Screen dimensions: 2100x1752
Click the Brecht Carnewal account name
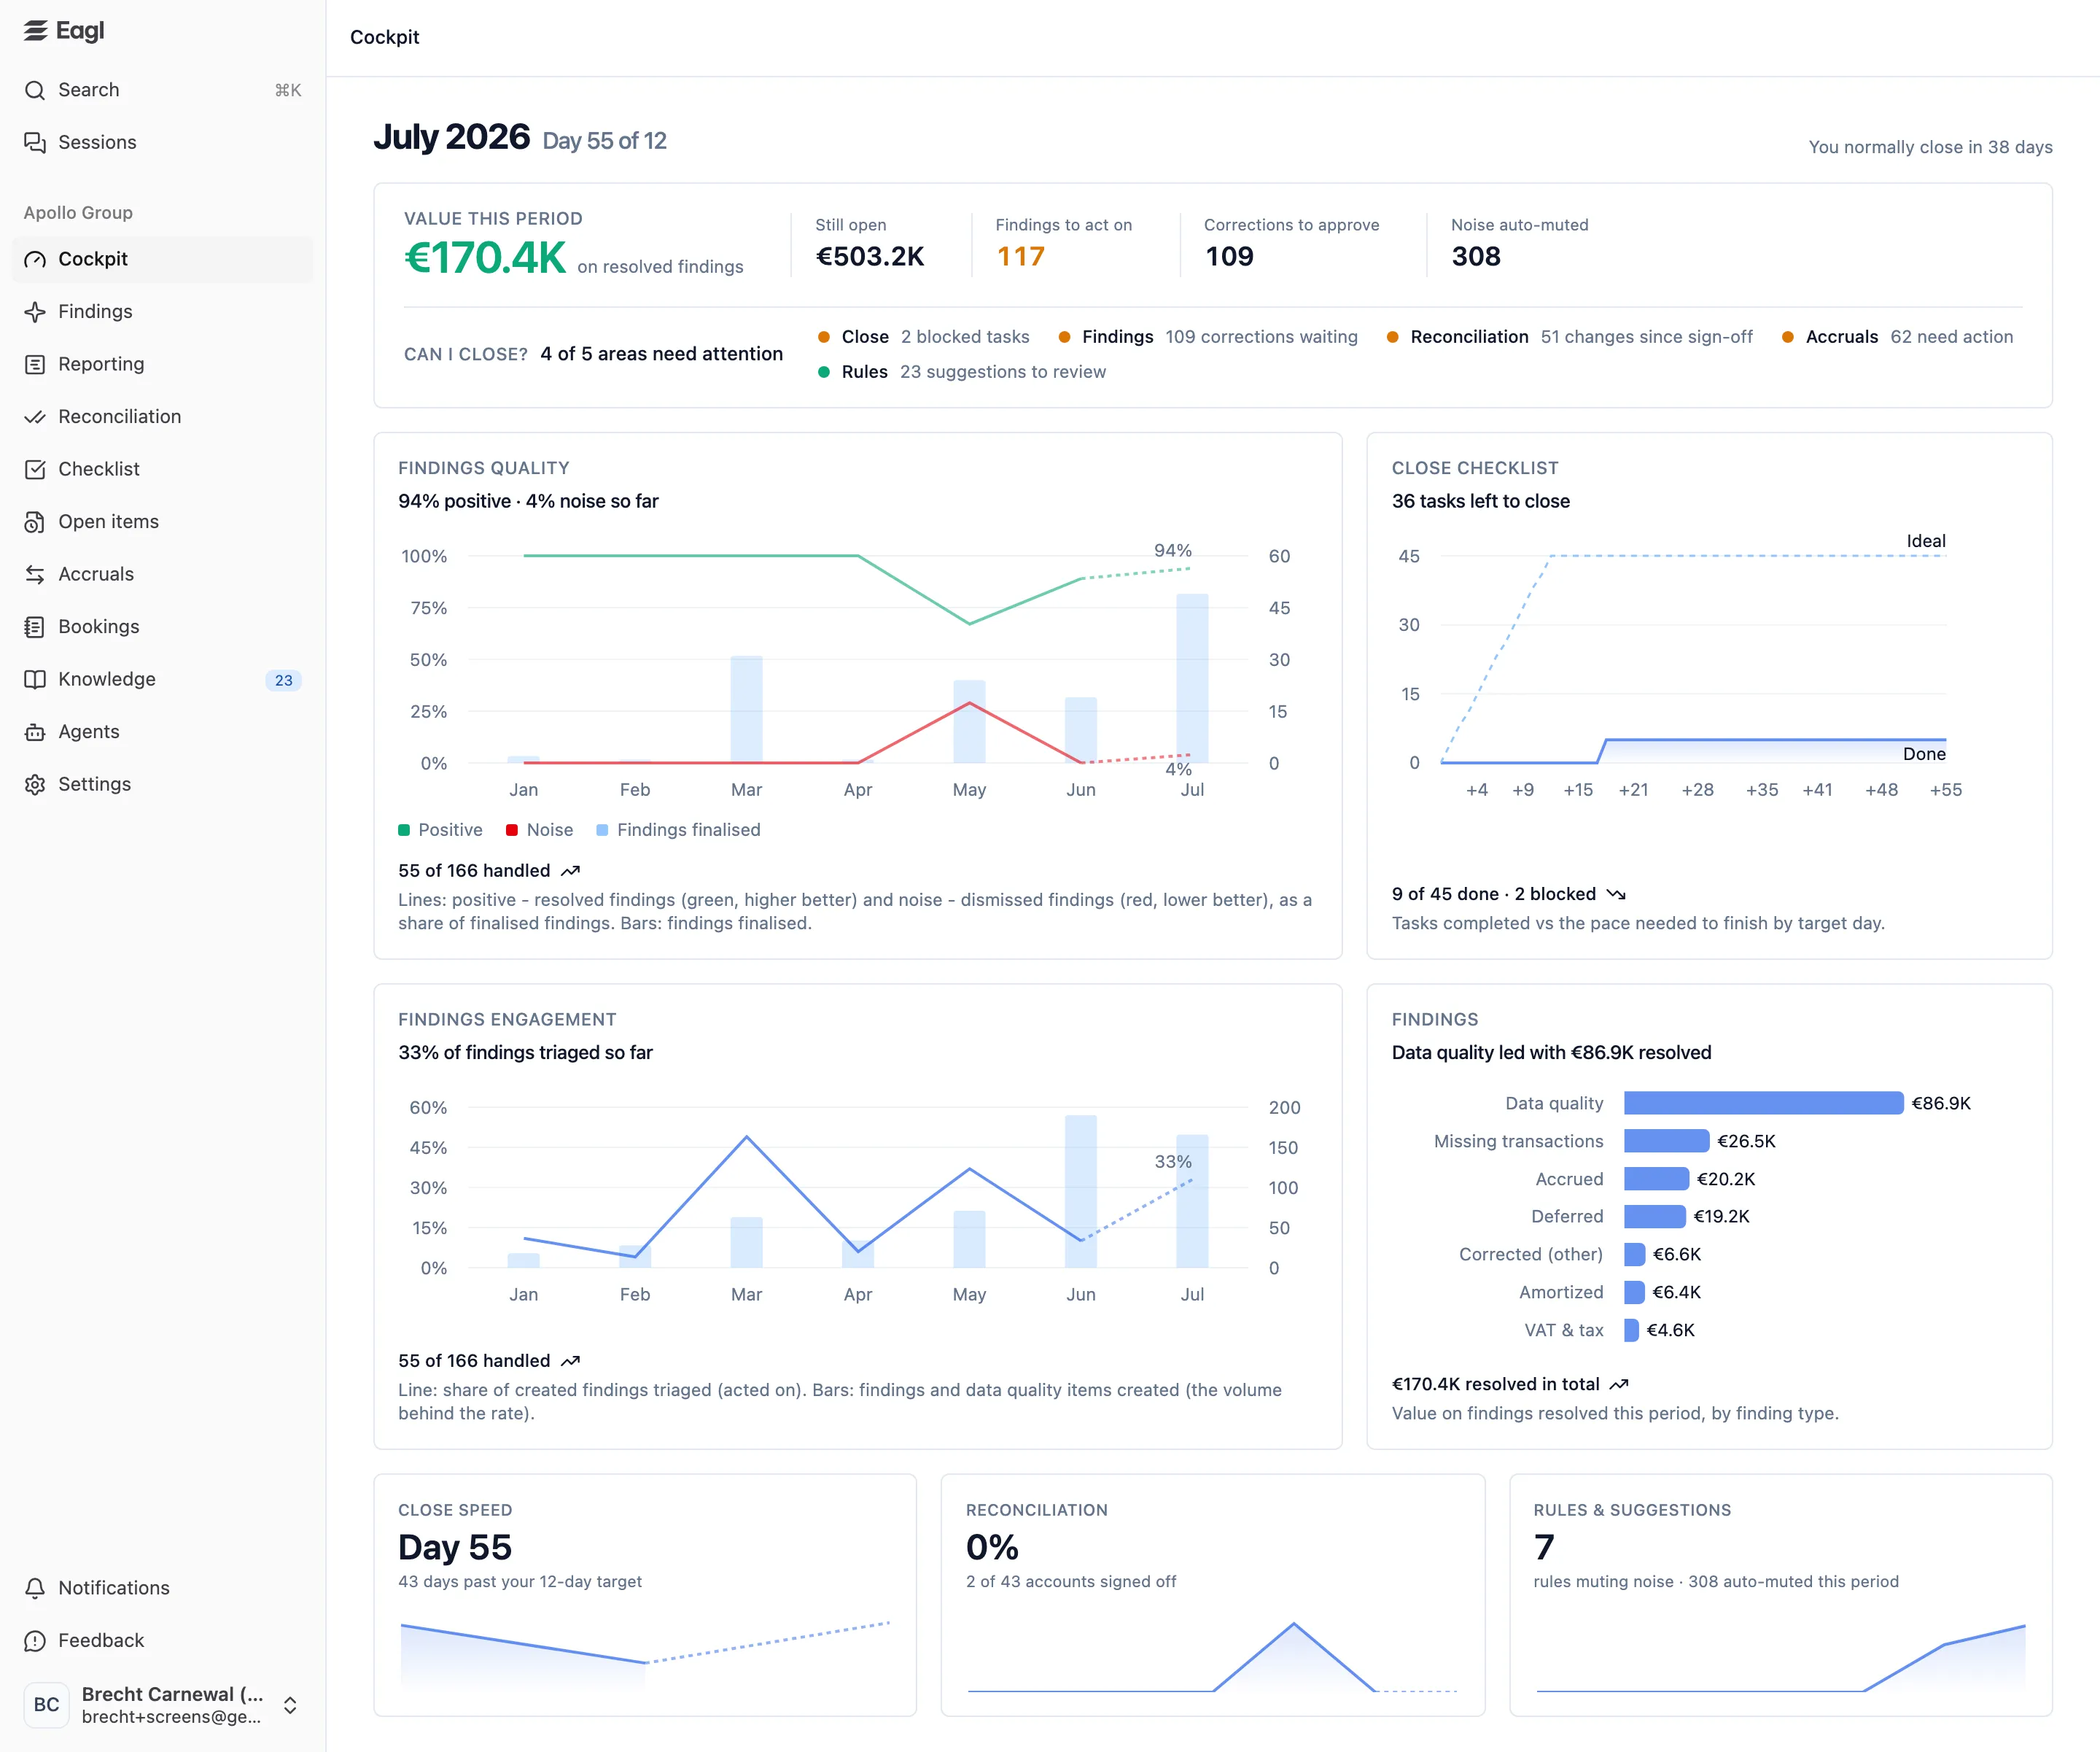click(x=172, y=1694)
